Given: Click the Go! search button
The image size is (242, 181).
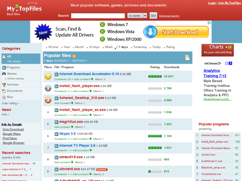Looking at the screenshot, I should 153,16.
